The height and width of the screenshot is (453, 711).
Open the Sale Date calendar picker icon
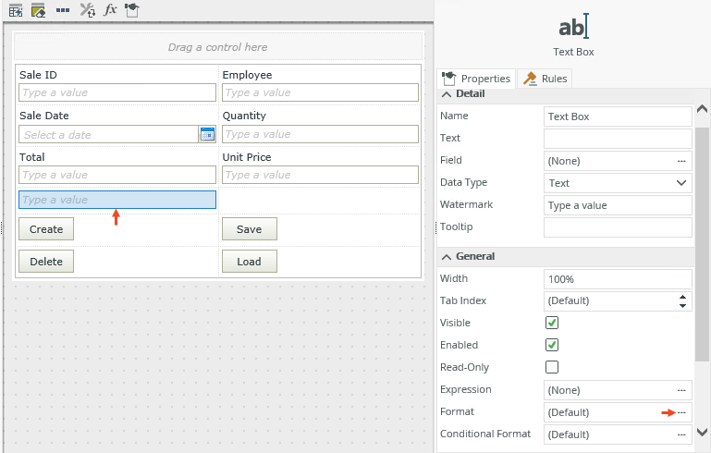point(207,134)
